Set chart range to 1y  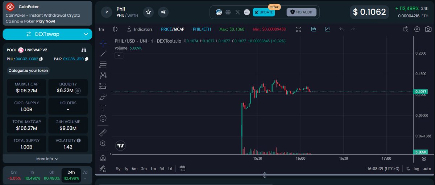click(x=126, y=169)
